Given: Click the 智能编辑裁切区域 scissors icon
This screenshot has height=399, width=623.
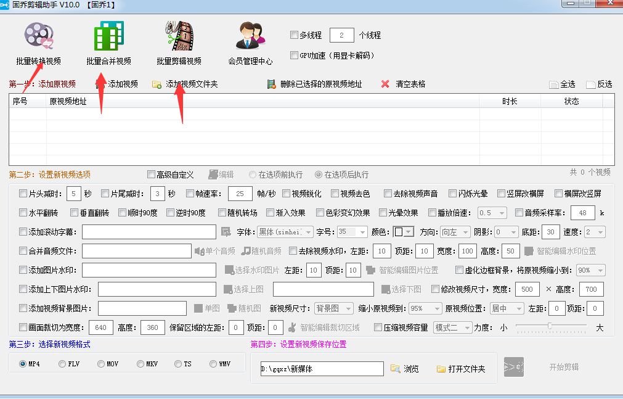Looking at the screenshot, I should (292, 327).
